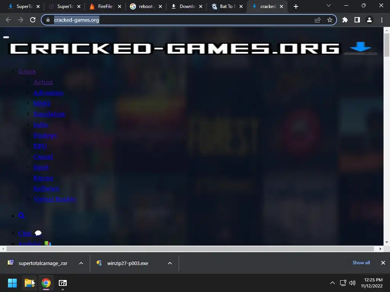Close the FireFile tab
The height and width of the screenshot is (292, 390).
tap(120, 6)
